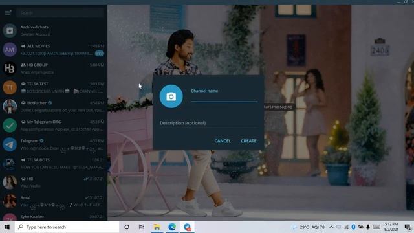
Task: Open the verified Telegram service chat
Action: pyautogui.click(x=54, y=144)
